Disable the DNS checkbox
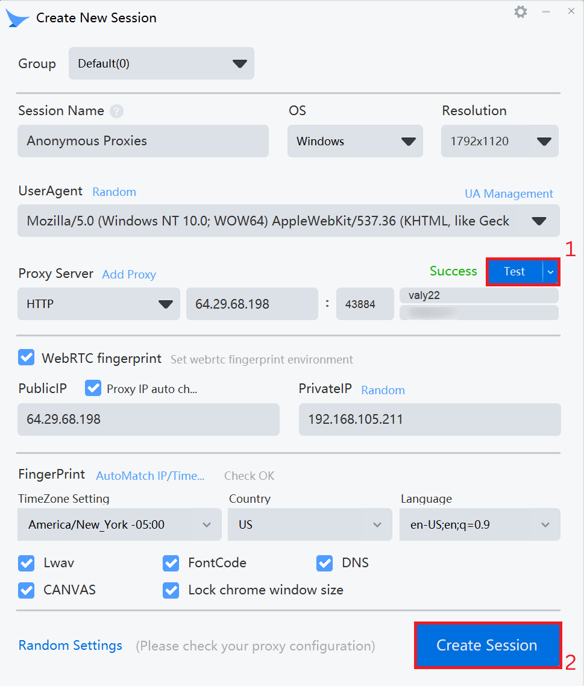This screenshot has width=584, height=686. [324, 563]
